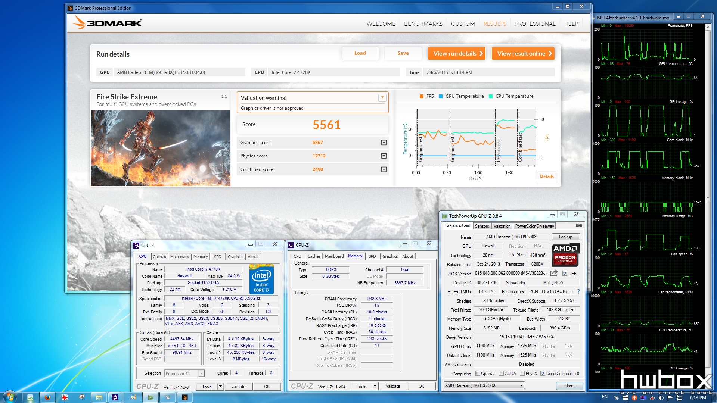Expand the Graphics score details
Viewport: 717px width, 403px height.
384,143
